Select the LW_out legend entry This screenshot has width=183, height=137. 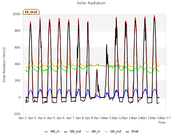click(113, 131)
